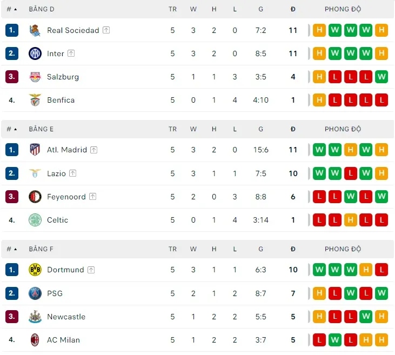Screen dimensions: 395x355
Task: Sort Bảng E by rank arrow
Action: pos(15,129)
